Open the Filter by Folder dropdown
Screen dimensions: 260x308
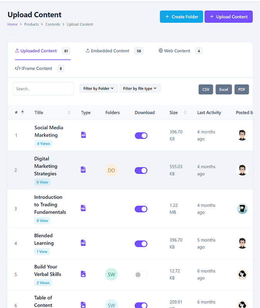click(99, 89)
